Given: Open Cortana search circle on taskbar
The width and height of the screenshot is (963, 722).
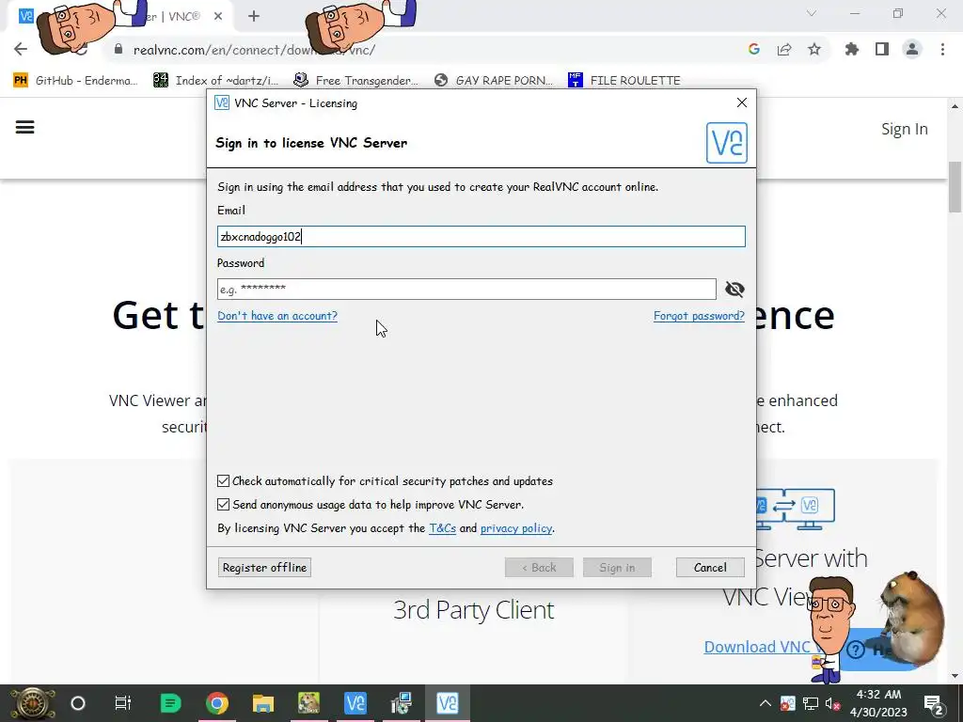Looking at the screenshot, I should point(78,703).
